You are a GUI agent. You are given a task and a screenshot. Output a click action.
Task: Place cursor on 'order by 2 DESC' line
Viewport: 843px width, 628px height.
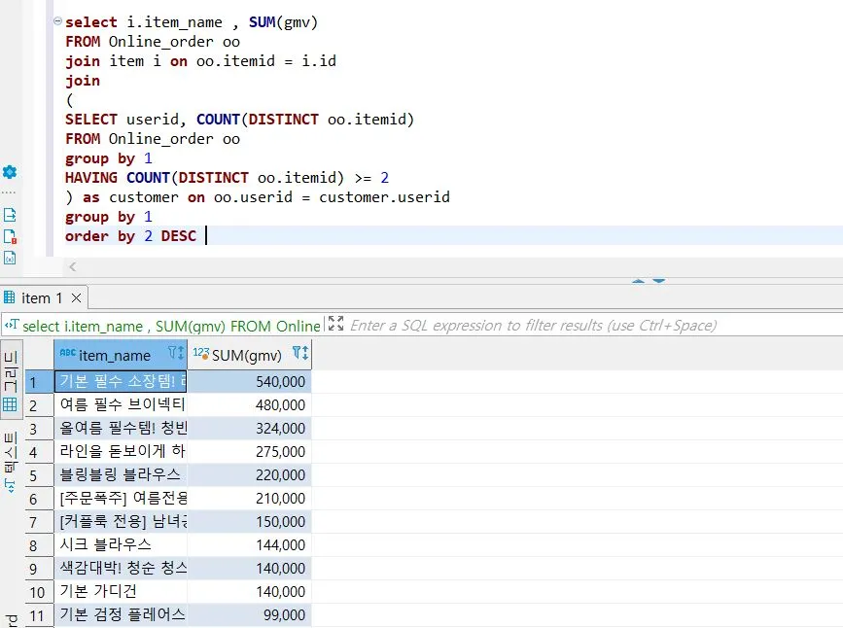[x=130, y=236]
